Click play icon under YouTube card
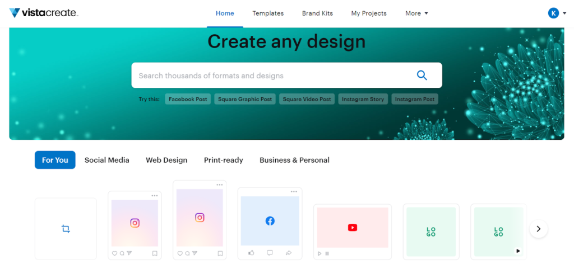This screenshot has width=574, height=264. point(320,253)
